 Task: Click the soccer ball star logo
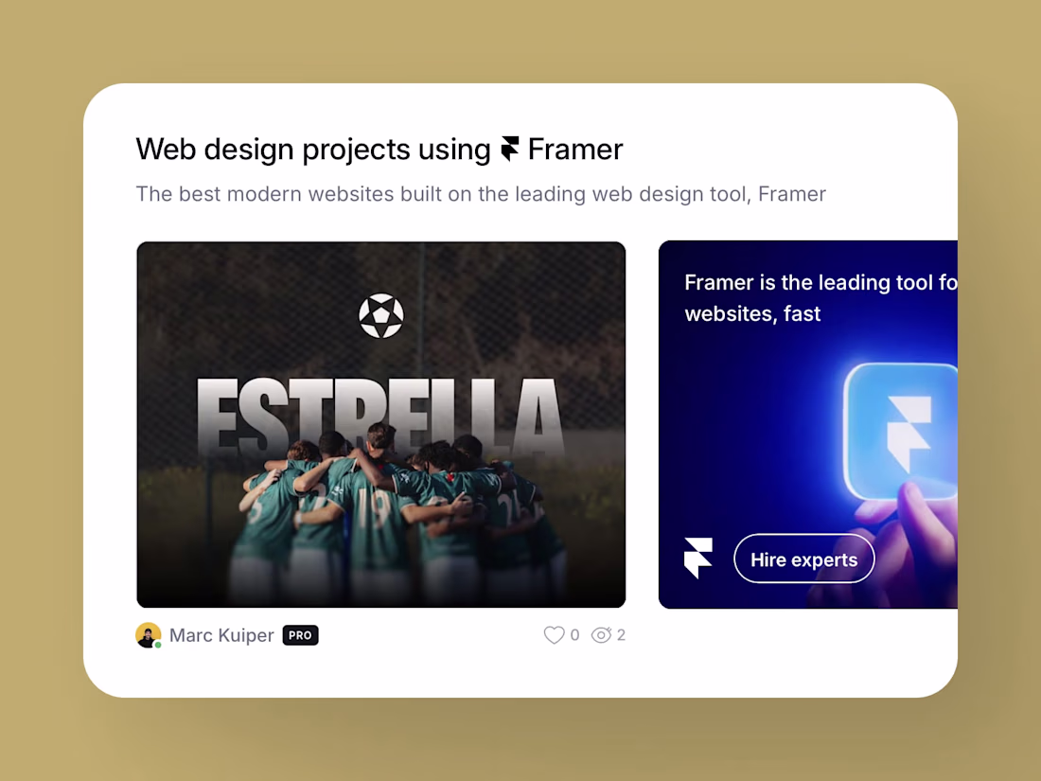coord(381,315)
